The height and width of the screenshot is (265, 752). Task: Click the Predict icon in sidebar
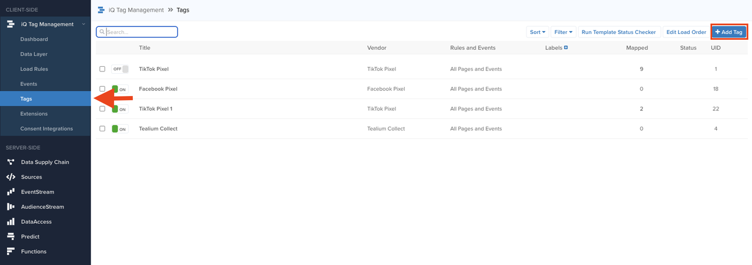coord(11,237)
